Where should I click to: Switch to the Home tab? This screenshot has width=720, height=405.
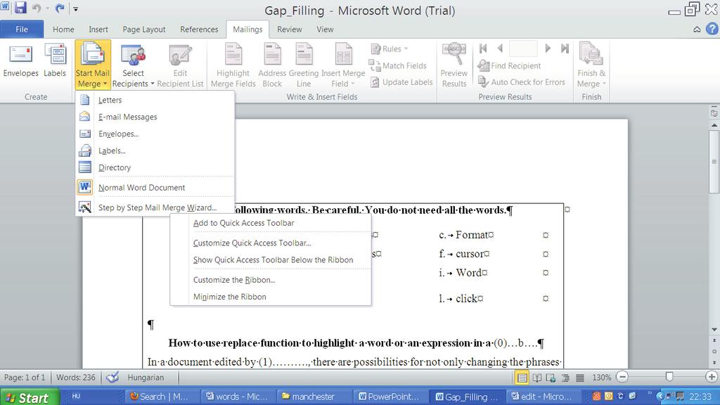click(63, 30)
